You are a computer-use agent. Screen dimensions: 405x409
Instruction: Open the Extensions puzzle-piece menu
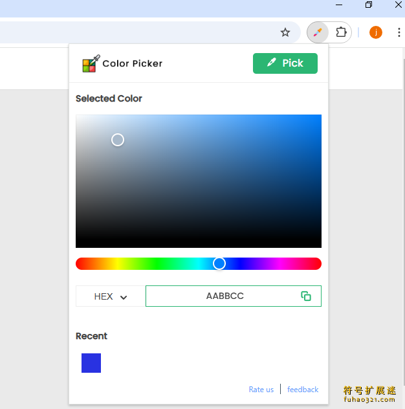click(341, 32)
